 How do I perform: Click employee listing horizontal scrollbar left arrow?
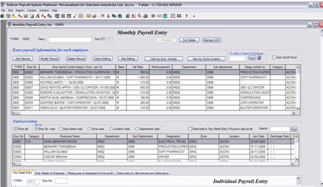pyautogui.click(x=14, y=164)
